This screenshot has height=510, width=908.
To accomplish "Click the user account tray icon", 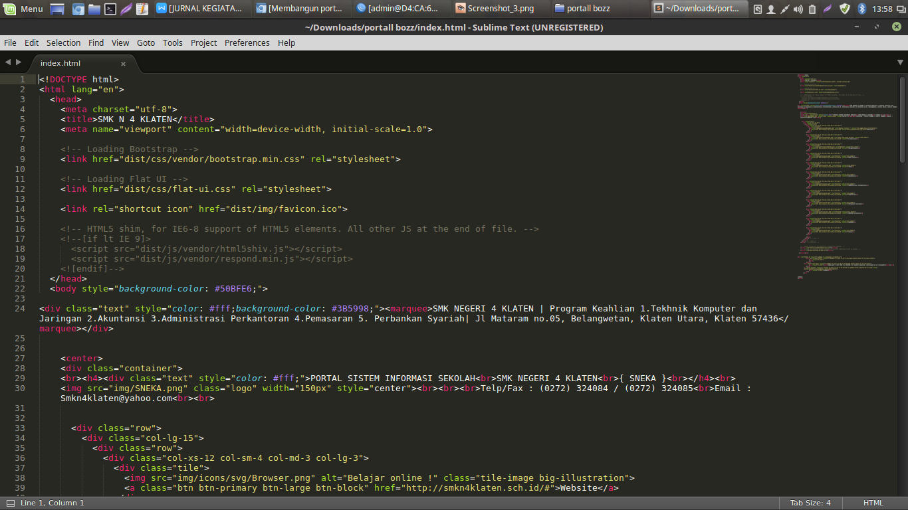I will pos(771,9).
